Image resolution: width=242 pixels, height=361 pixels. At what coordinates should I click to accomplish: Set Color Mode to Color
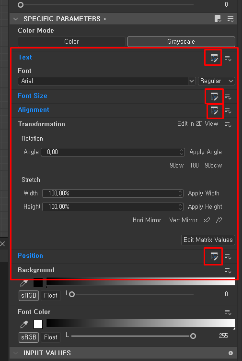tap(71, 42)
